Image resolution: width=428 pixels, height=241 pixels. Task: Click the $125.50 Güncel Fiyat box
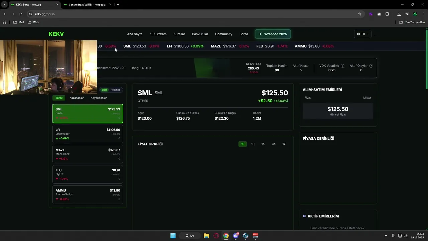coord(338,111)
